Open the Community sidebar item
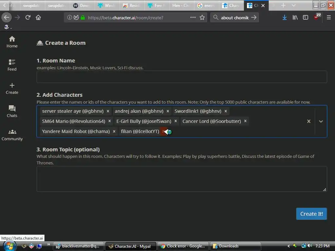335x251 pixels. (x=12, y=135)
